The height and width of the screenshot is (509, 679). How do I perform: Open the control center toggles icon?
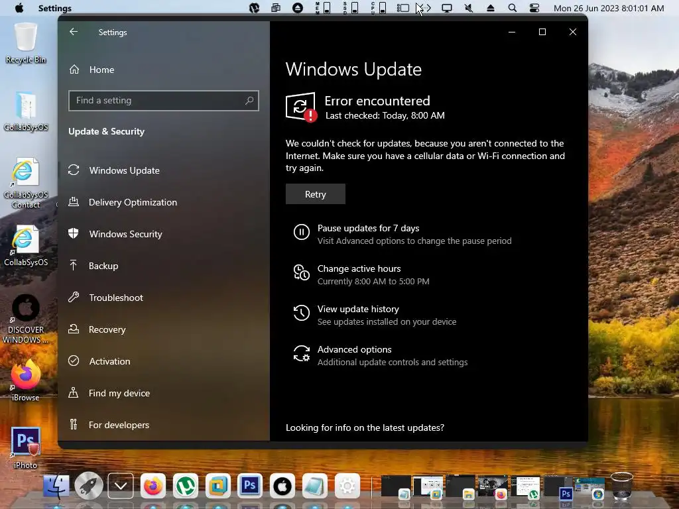coord(534,8)
